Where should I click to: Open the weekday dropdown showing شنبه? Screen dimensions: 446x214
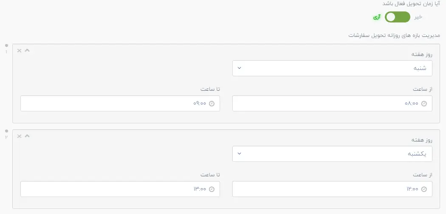click(332, 68)
